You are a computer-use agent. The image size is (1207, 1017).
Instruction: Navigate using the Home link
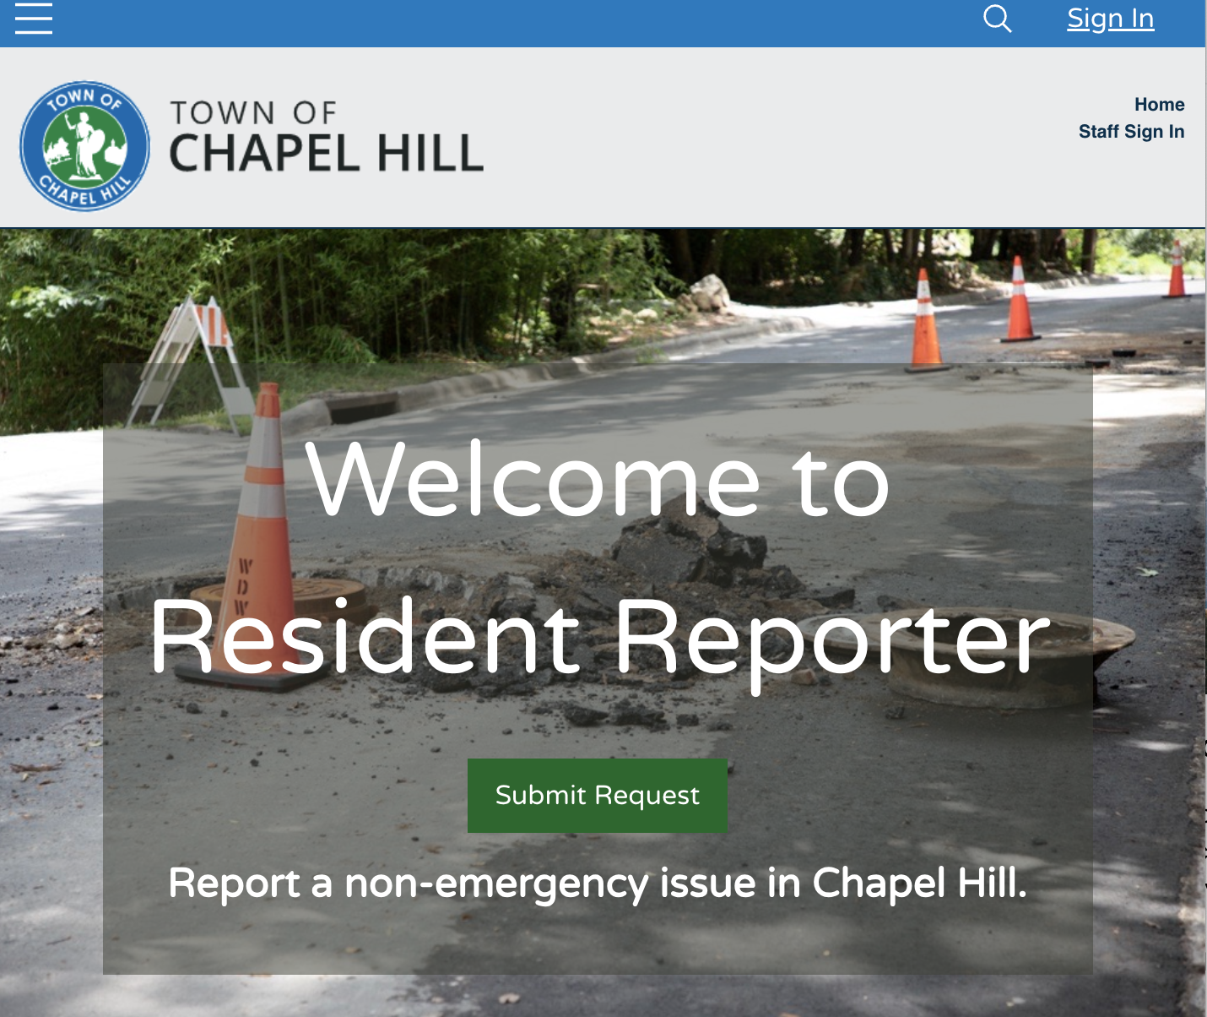click(x=1161, y=105)
